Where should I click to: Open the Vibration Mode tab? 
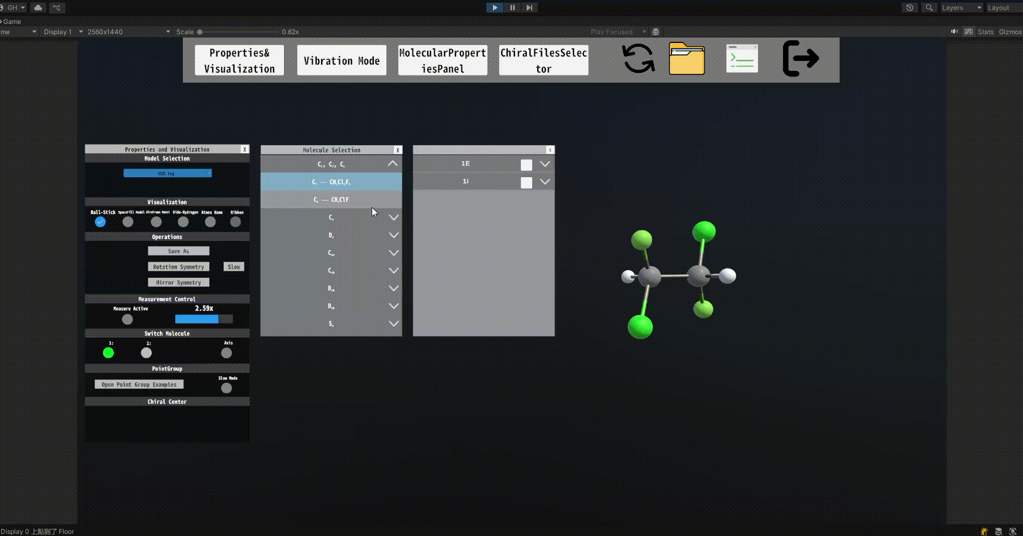[x=342, y=60]
